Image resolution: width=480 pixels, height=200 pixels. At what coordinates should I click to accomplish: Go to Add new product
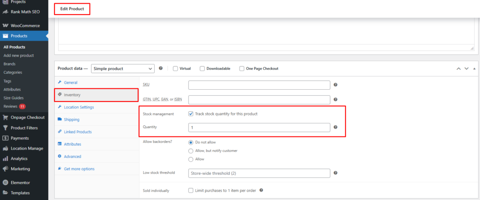(x=18, y=56)
